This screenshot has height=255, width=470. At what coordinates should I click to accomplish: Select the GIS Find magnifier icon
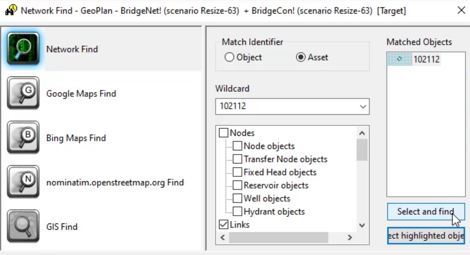pos(23,226)
